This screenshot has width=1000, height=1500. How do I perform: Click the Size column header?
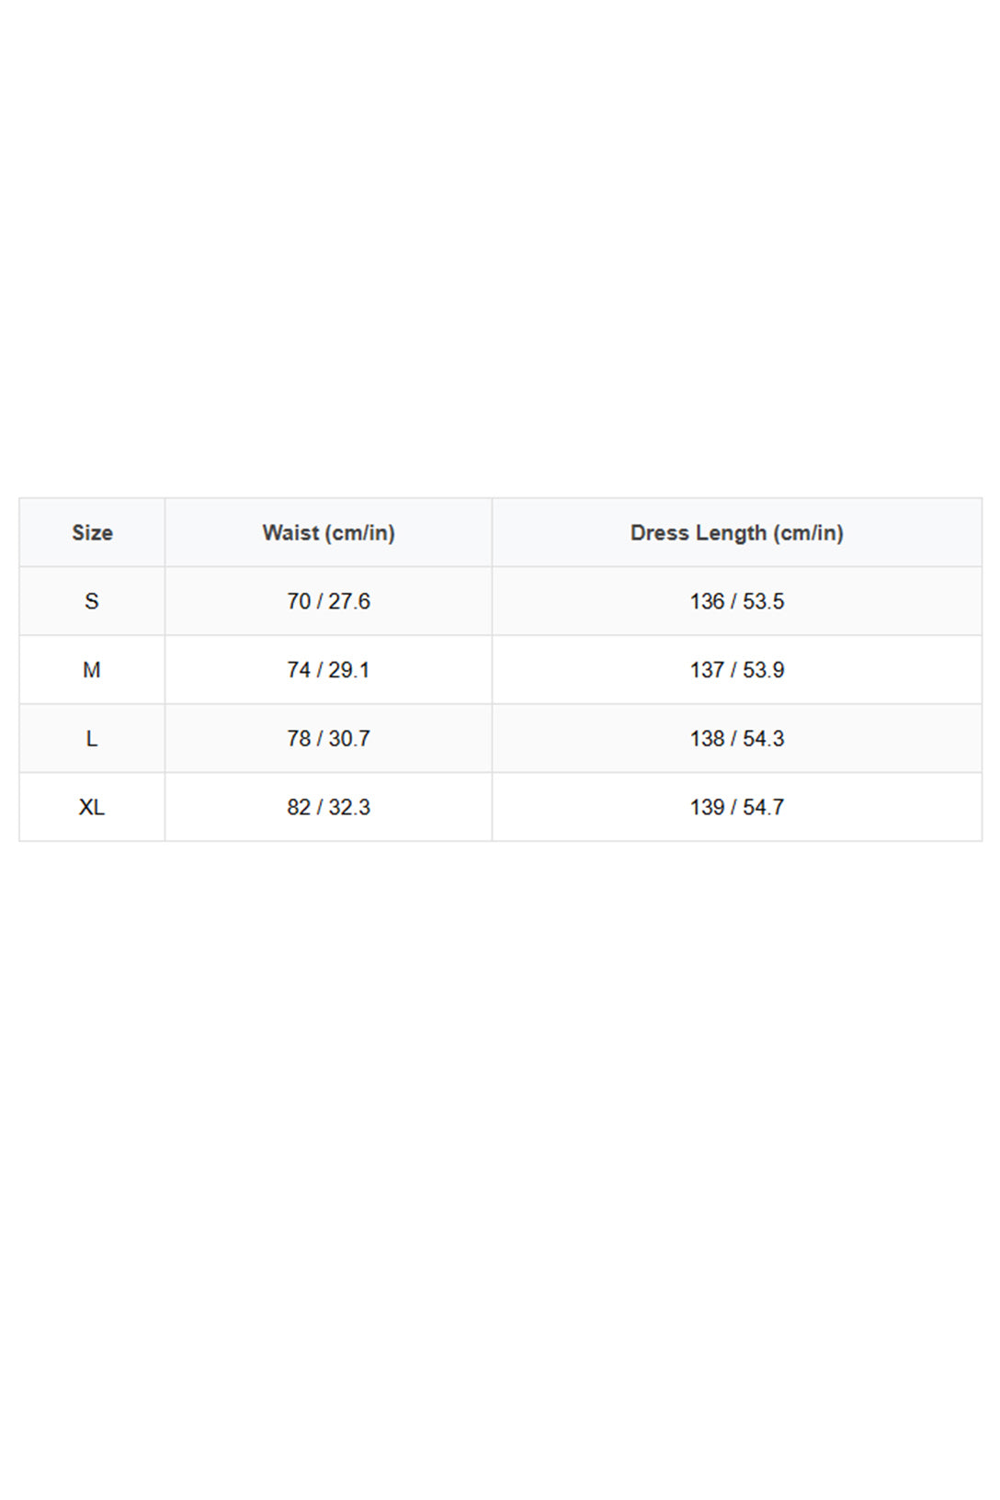click(92, 533)
